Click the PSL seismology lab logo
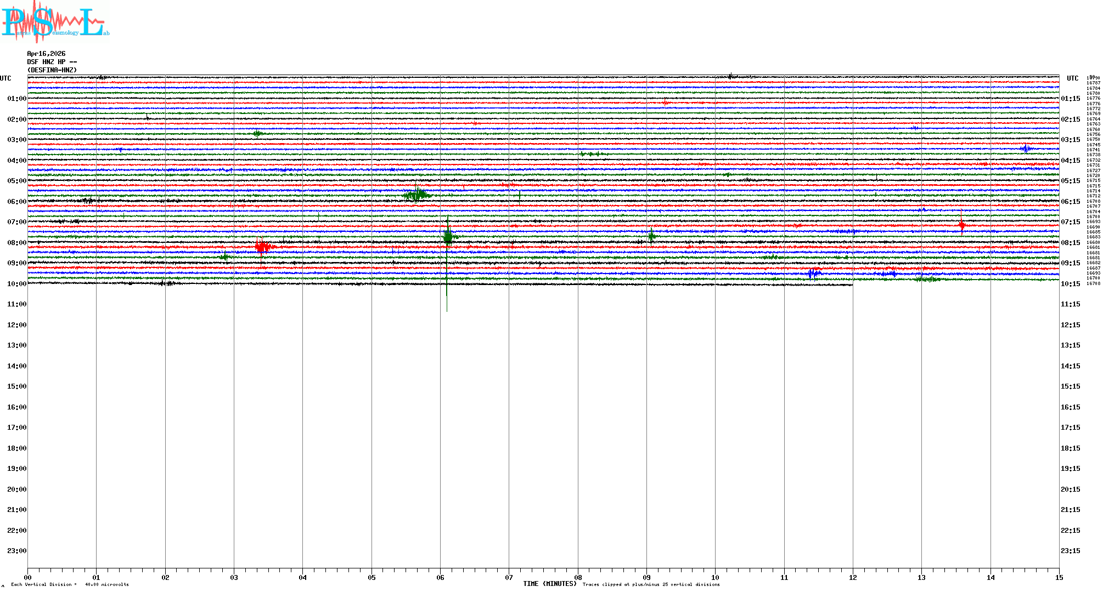The width and height of the screenshot is (1103, 592). (54, 22)
